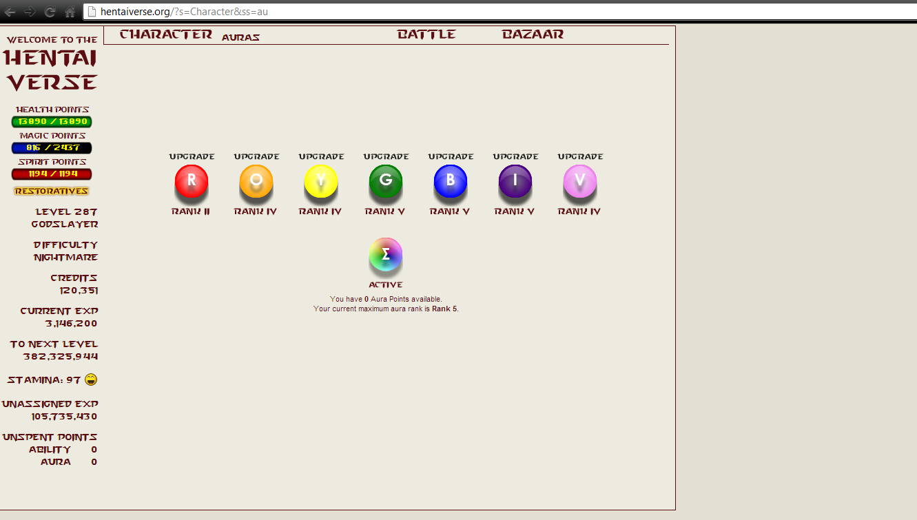Click the Rank V label under G
The image size is (917, 520).
(x=385, y=211)
